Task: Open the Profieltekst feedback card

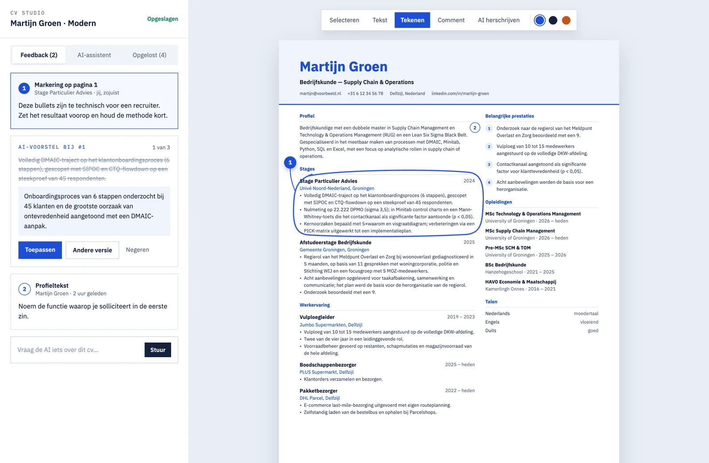Action: (x=94, y=302)
